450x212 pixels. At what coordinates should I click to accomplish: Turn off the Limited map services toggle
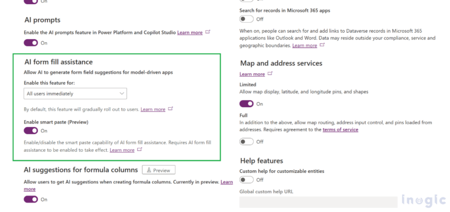pyautogui.click(x=247, y=104)
